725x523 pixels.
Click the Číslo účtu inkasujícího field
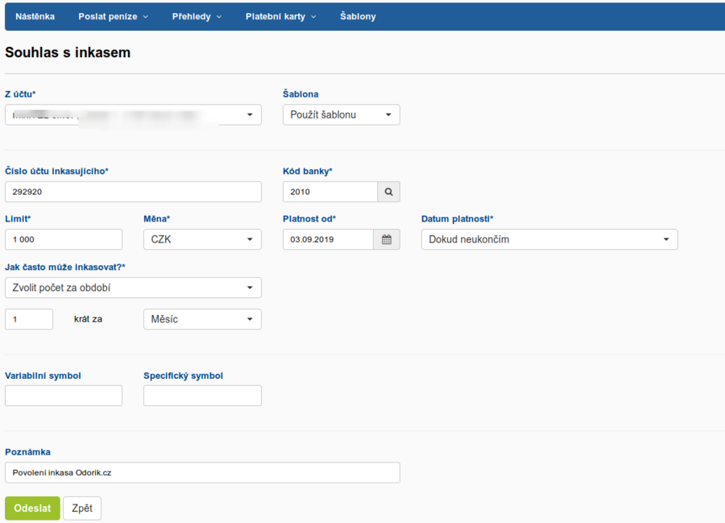133,192
